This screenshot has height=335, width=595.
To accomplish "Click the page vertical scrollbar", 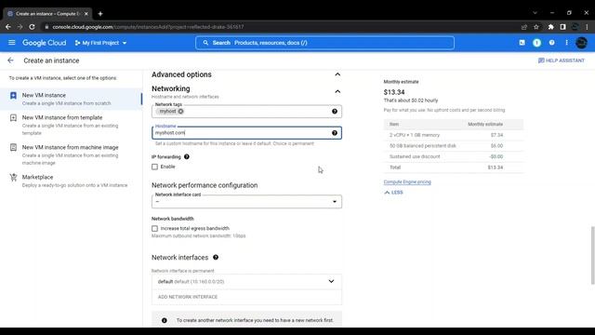I will [592, 255].
